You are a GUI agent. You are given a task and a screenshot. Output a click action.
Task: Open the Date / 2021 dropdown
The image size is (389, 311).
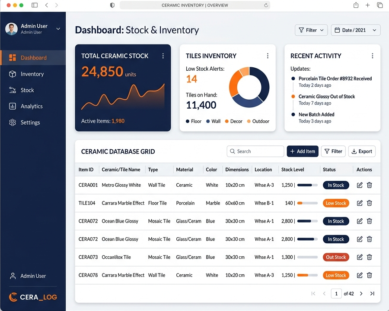point(356,30)
